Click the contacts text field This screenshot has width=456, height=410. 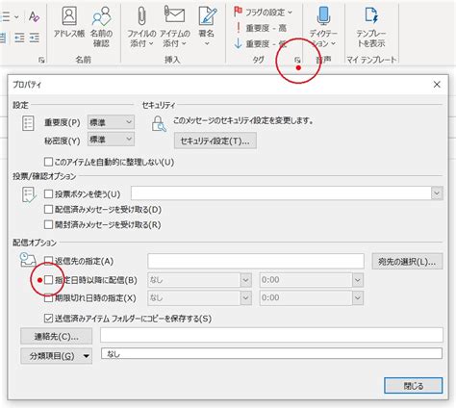(271, 335)
